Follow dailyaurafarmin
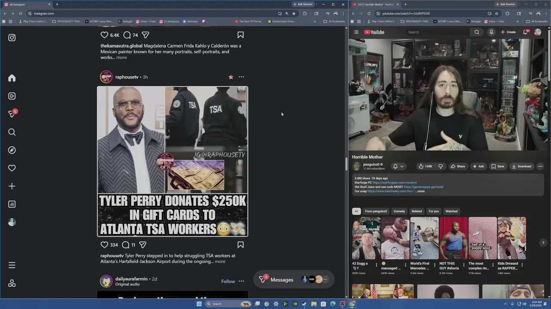 (x=228, y=282)
